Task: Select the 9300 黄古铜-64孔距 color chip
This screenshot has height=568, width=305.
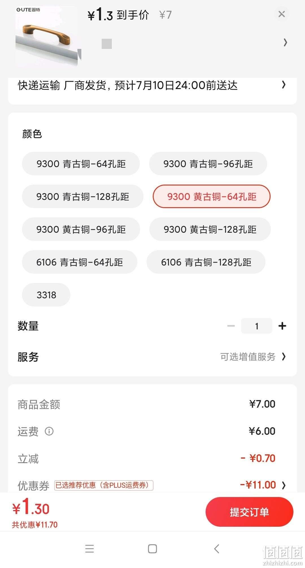Action: (212, 196)
